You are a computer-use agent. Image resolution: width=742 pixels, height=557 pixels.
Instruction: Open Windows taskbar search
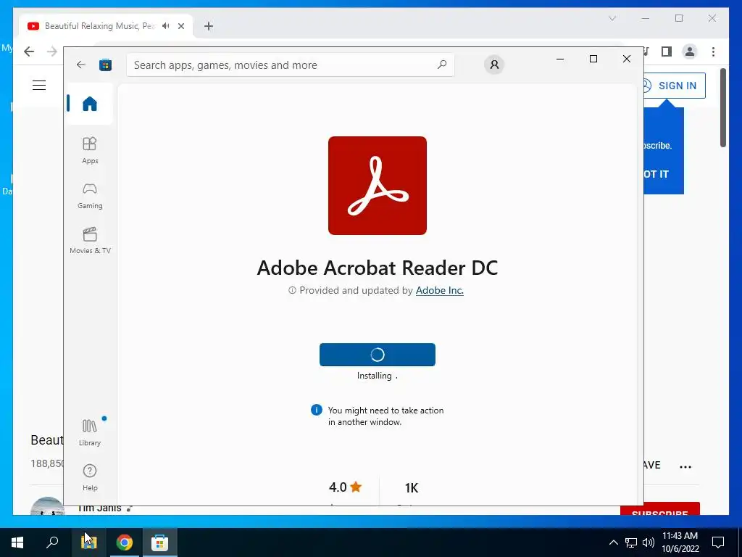point(52,542)
